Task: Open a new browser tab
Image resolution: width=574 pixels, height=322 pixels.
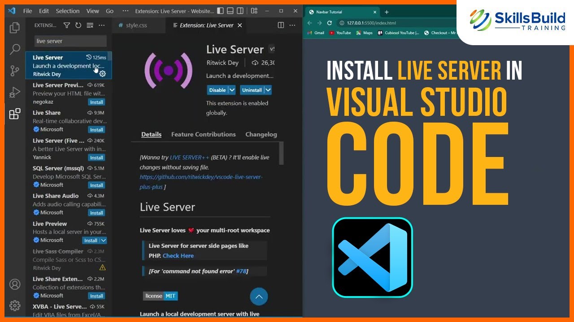Action: pyautogui.click(x=387, y=12)
